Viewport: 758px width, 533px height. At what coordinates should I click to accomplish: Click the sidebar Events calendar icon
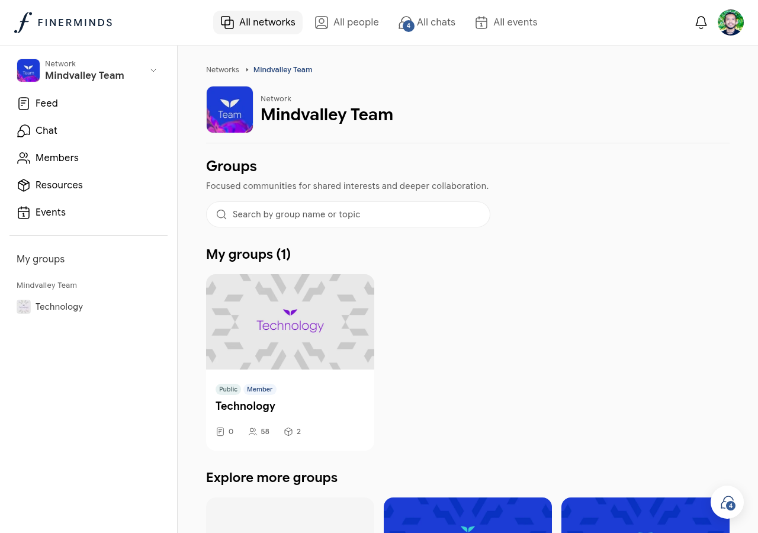pos(24,213)
